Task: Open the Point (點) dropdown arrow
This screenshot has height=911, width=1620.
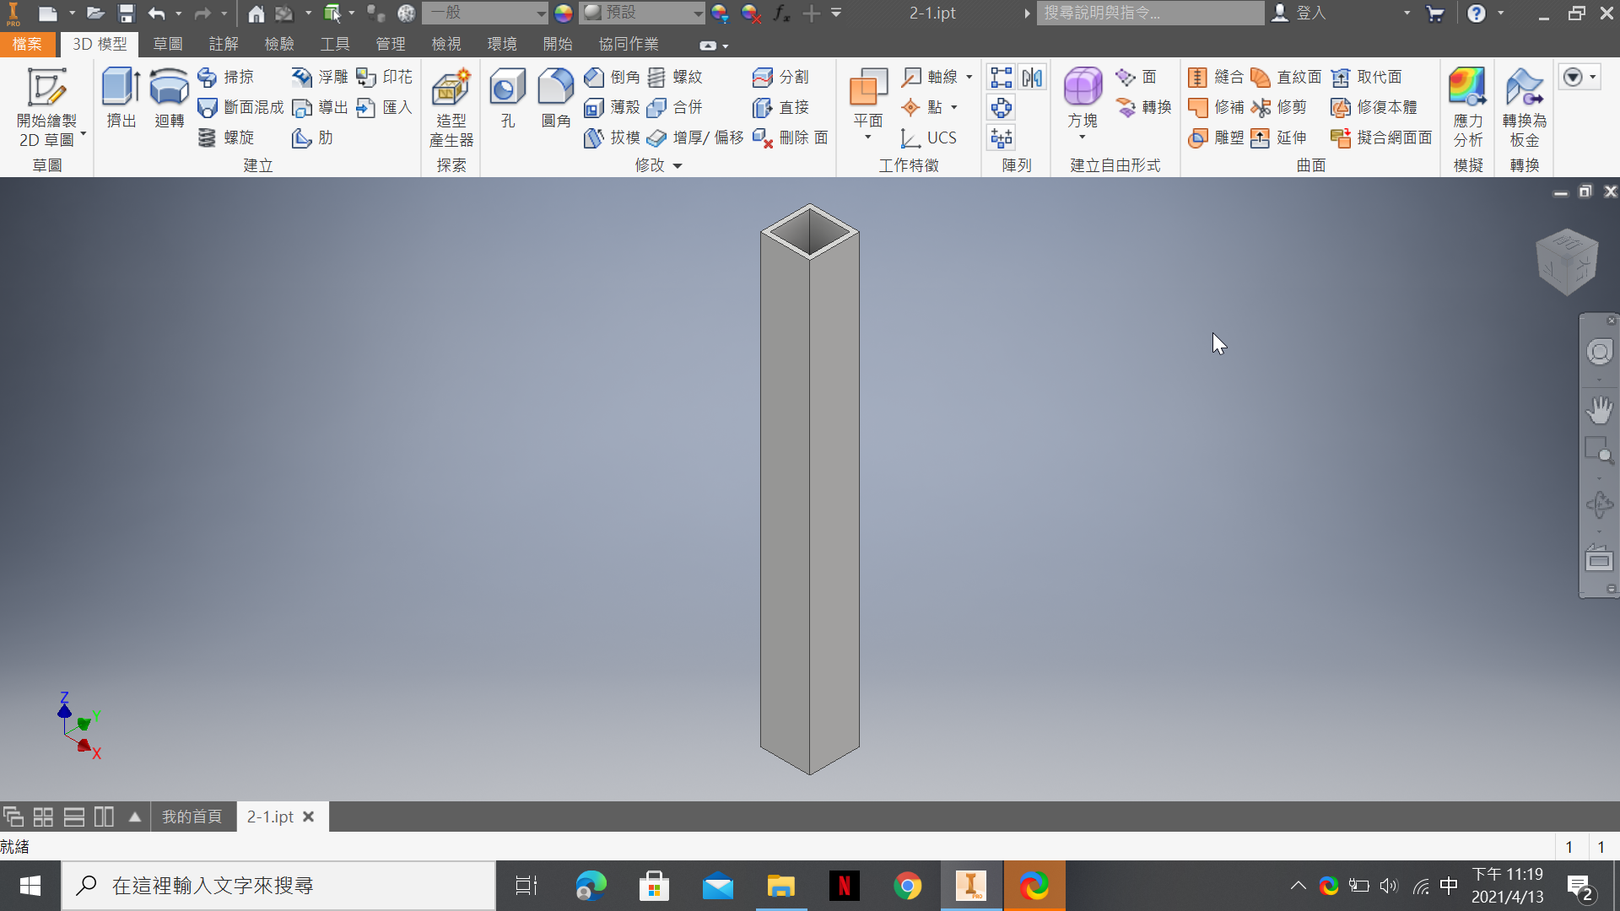Action: pyautogui.click(x=954, y=107)
